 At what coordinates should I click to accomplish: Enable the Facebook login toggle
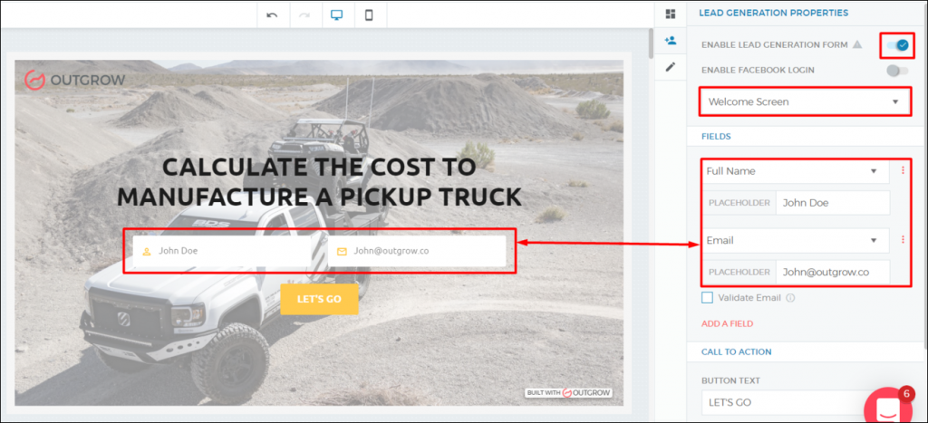[x=896, y=70]
